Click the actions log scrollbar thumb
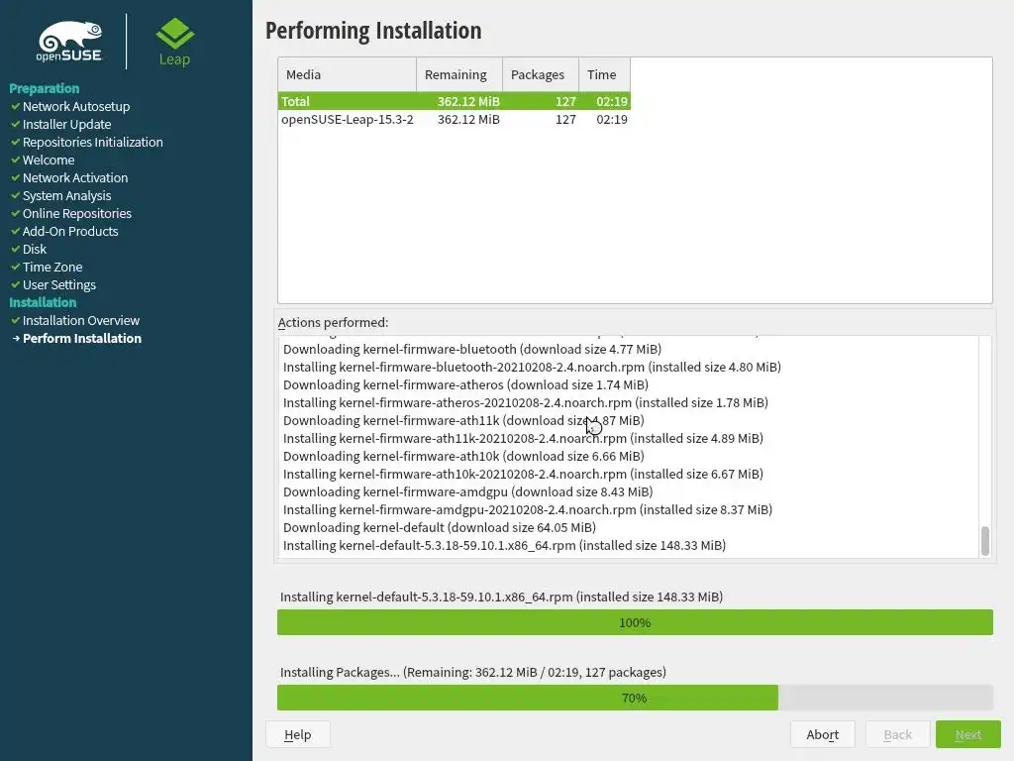This screenshot has height=761, width=1014. (985, 541)
